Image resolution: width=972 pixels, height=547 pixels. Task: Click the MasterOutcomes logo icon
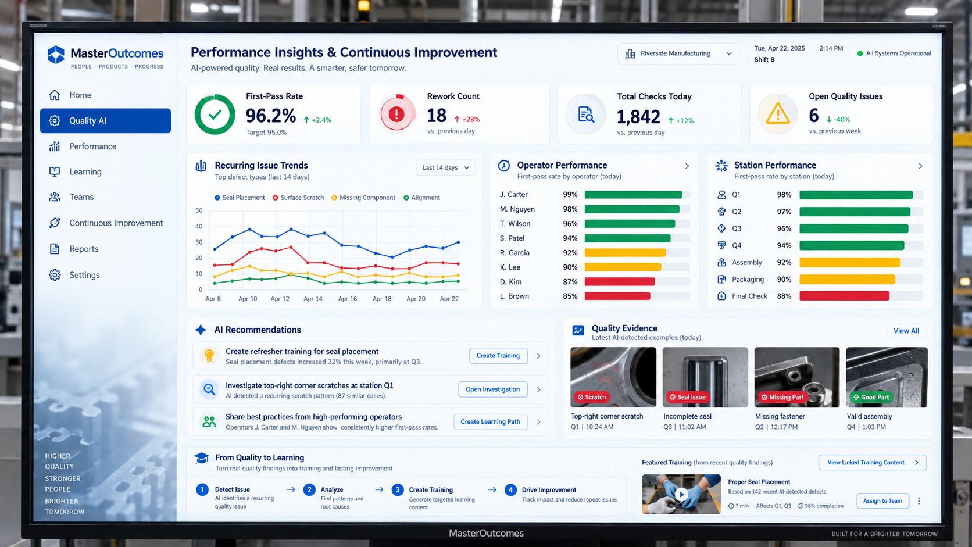tap(56, 55)
